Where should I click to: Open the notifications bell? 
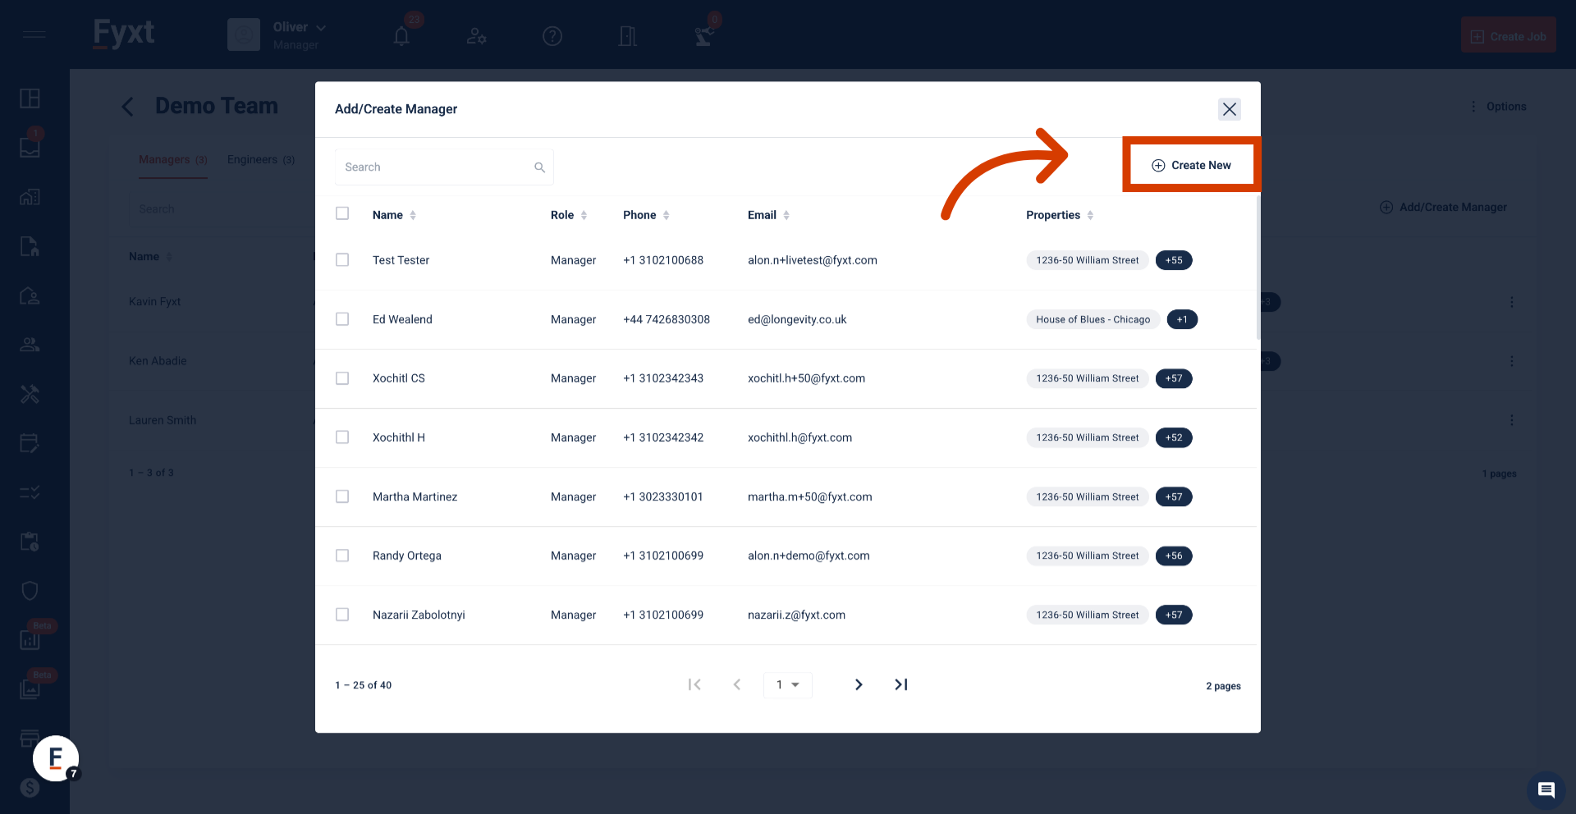pos(401,36)
